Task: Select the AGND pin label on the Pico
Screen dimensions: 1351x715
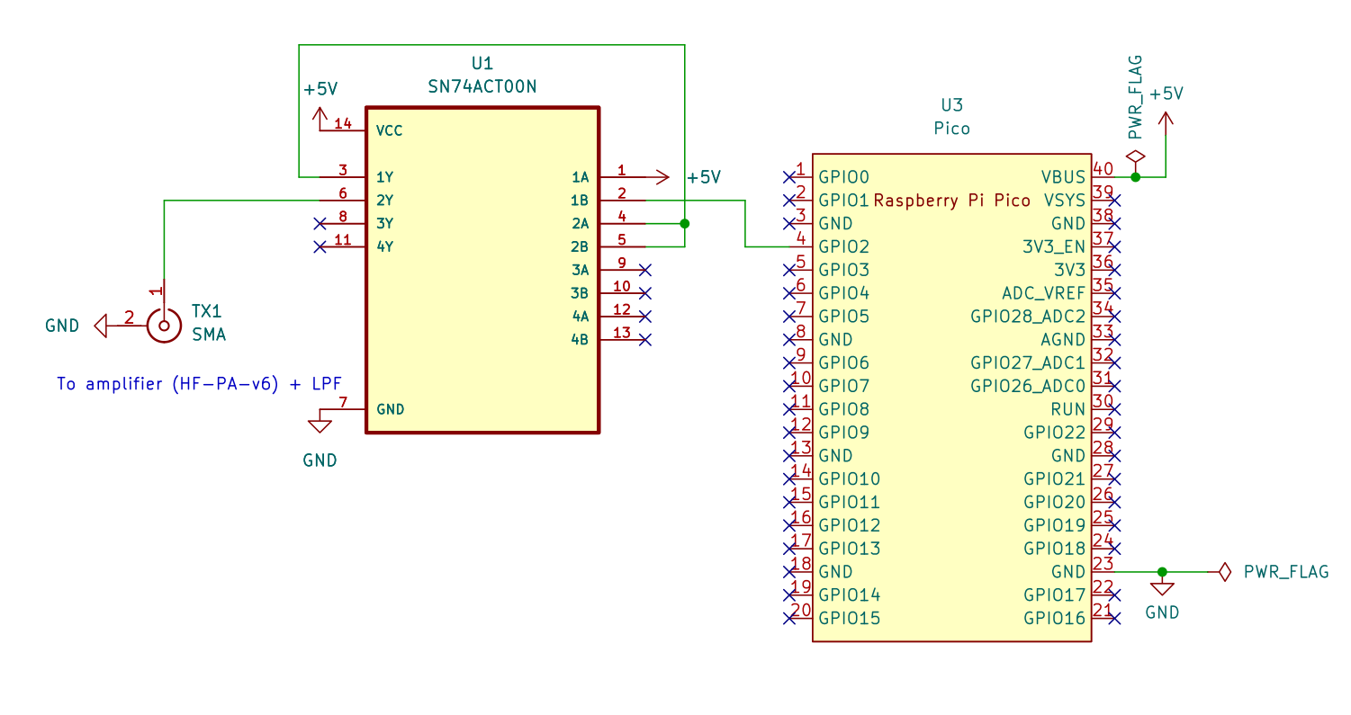Action: [x=1064, y=340]
